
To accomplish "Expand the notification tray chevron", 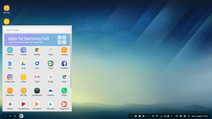I will pyautogui.click(x=131, y=116).
